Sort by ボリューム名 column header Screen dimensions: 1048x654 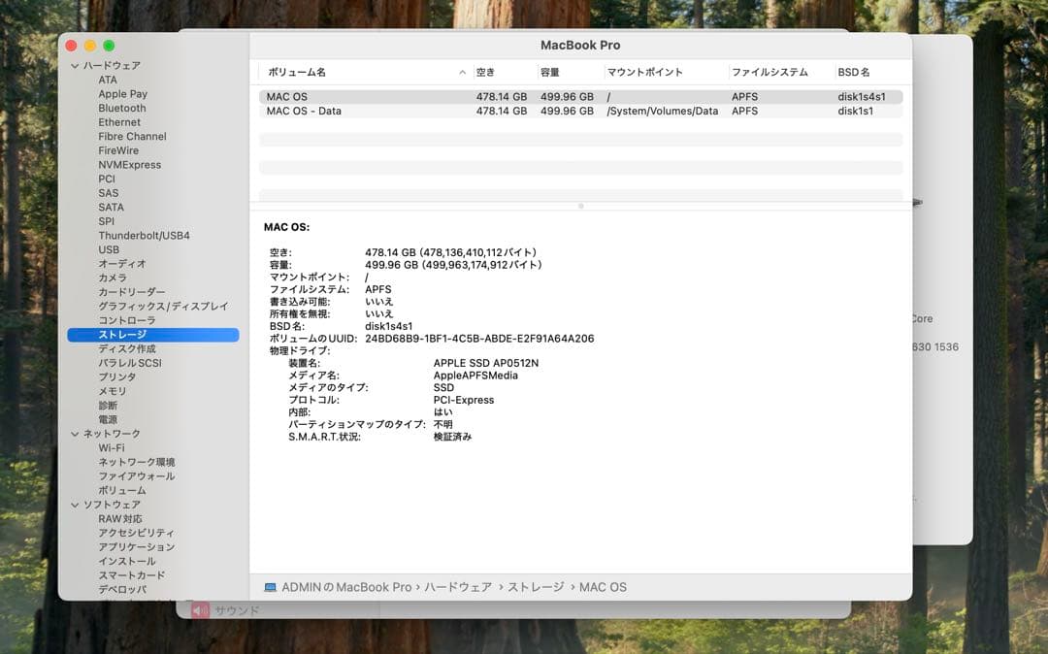(297, 72)
